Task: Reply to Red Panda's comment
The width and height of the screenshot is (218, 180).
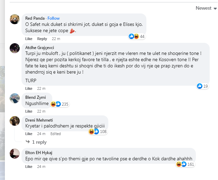Action: (42, 39)
